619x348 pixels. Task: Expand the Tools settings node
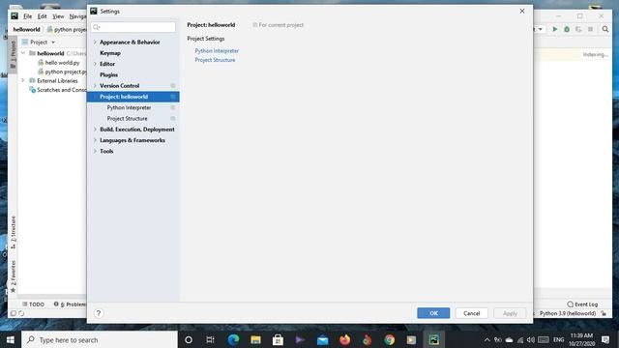(95, 151)
